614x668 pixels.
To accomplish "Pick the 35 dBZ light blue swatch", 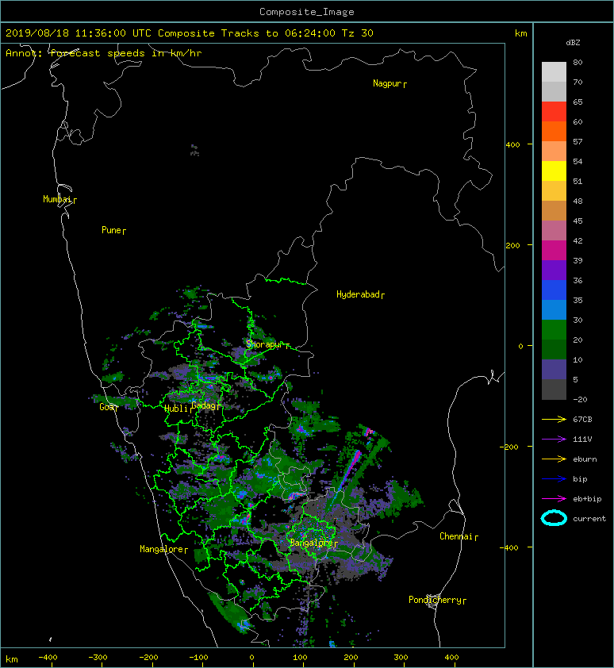I will [x=554, y=309].
